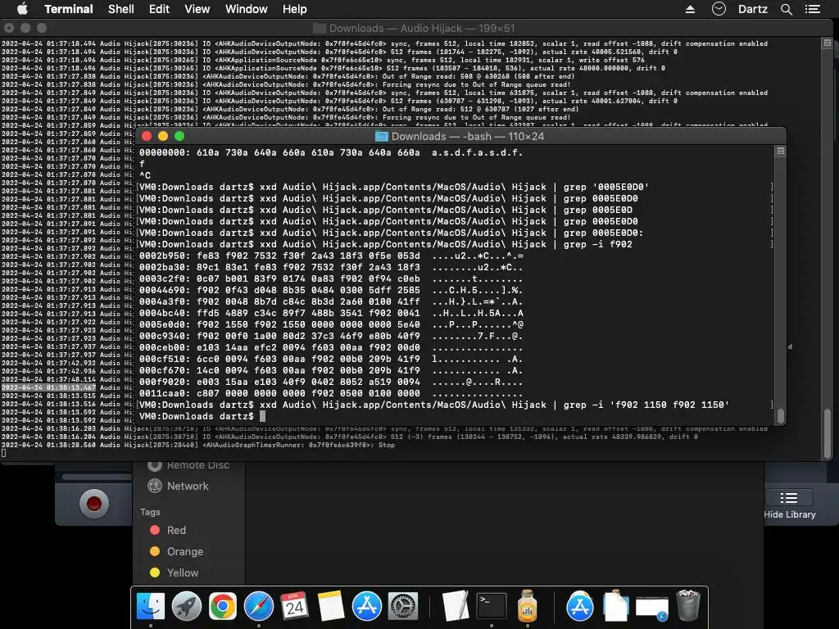Select the Yellow tag in sidebar
This screenshot has width=839, height=629.
click(x=174, y=572)
